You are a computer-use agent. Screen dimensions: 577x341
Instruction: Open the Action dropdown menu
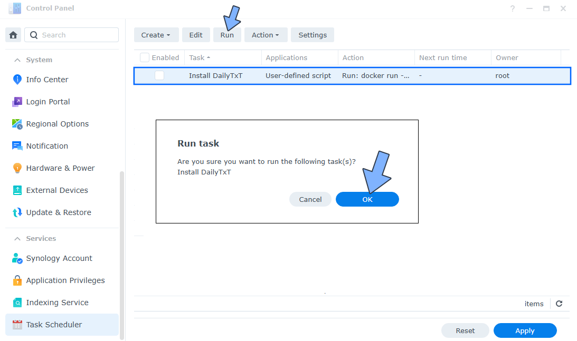(x=266, y=34)
